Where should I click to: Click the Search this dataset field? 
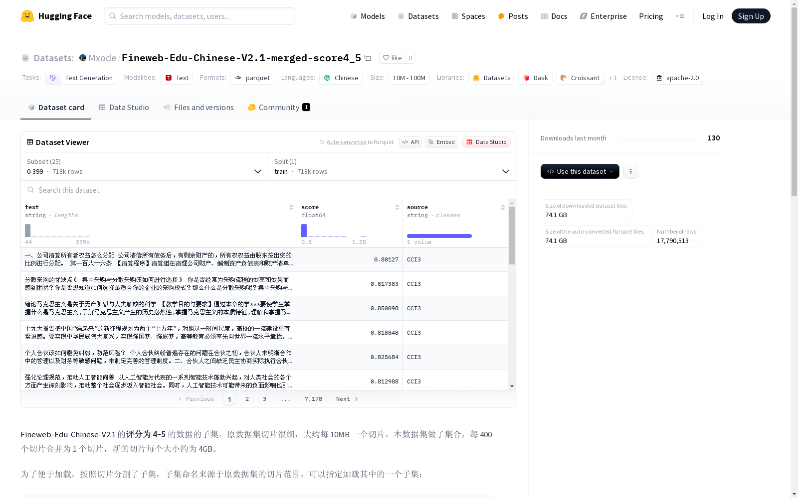click(268, 190)
